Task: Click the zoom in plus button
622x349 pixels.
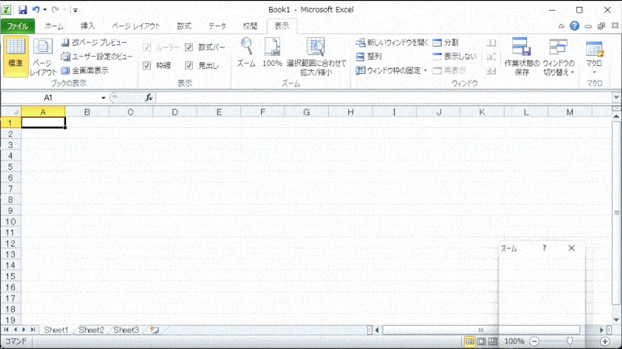Action: click(x=605, y=341)
